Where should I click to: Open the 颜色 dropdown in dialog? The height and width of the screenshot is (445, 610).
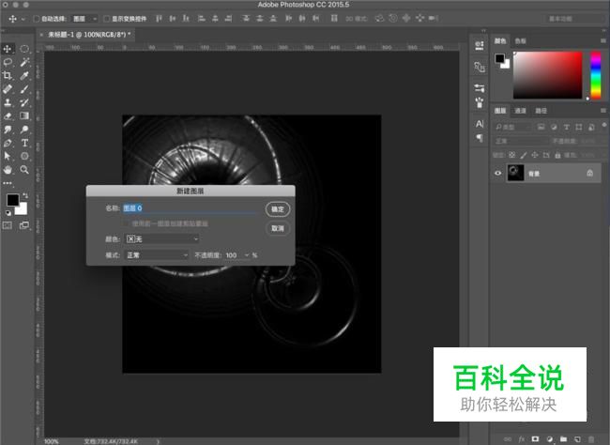[162, 239]
